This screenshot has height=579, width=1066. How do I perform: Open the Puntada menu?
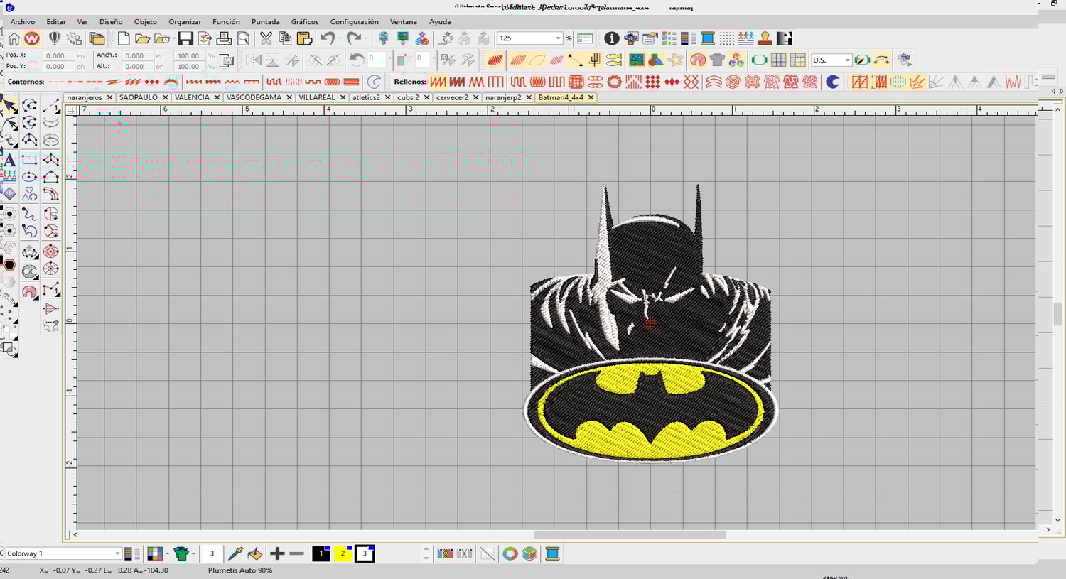[266, 22]
